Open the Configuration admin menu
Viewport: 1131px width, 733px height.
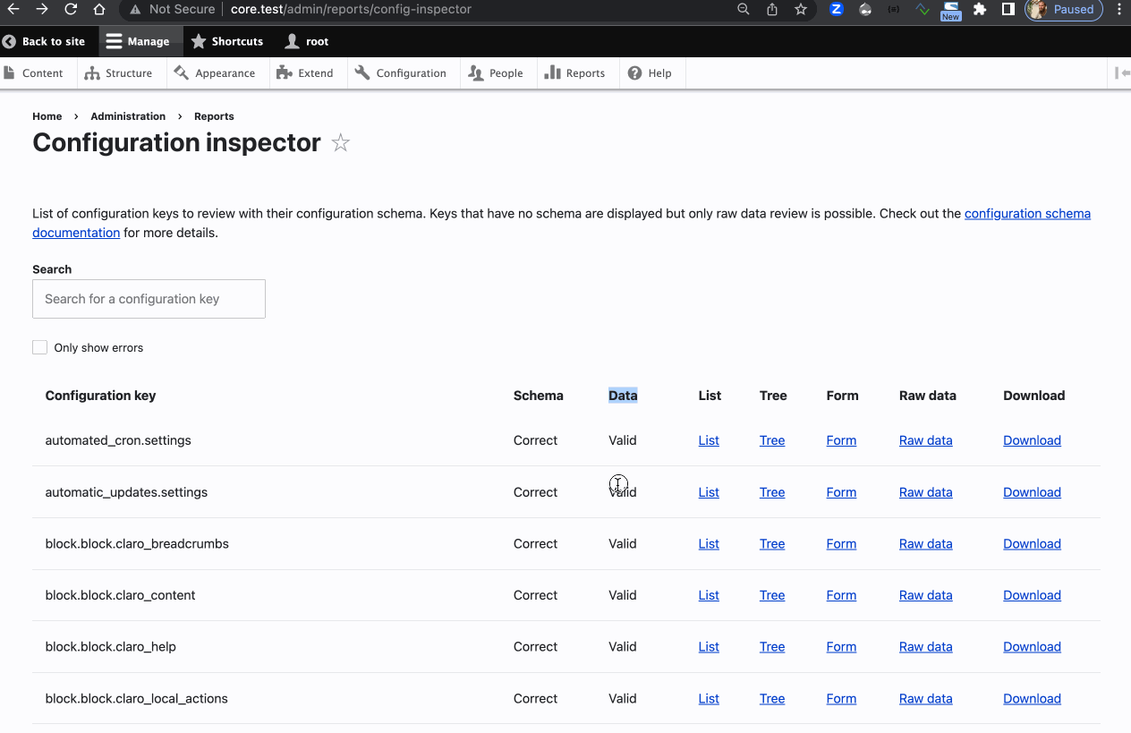coord(400,73)
